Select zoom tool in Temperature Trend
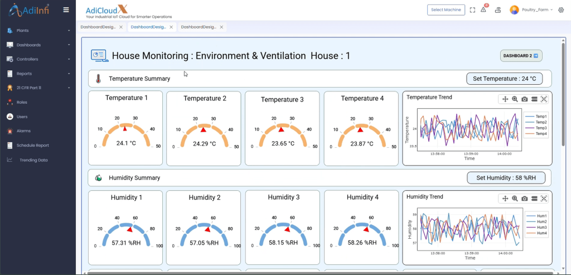 (515, 99)
